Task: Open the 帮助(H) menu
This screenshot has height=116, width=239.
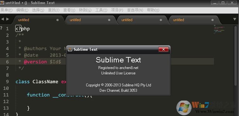Action: click(153, 10)
